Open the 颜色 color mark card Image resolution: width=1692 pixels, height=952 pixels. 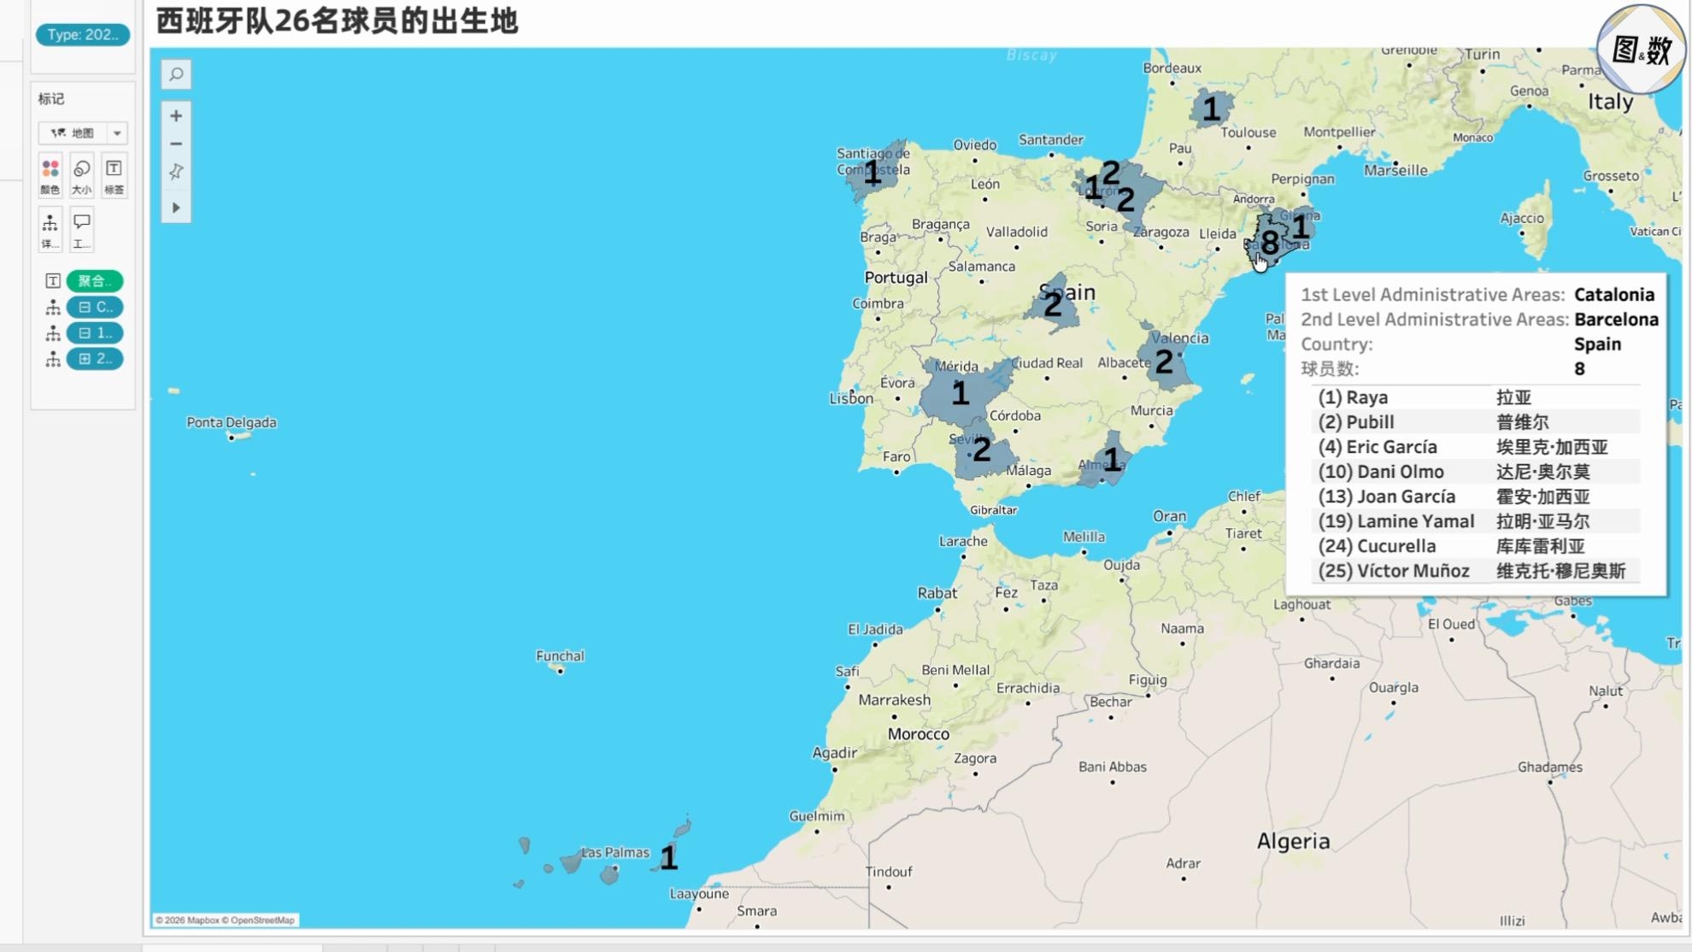click(x=50, y=176)
